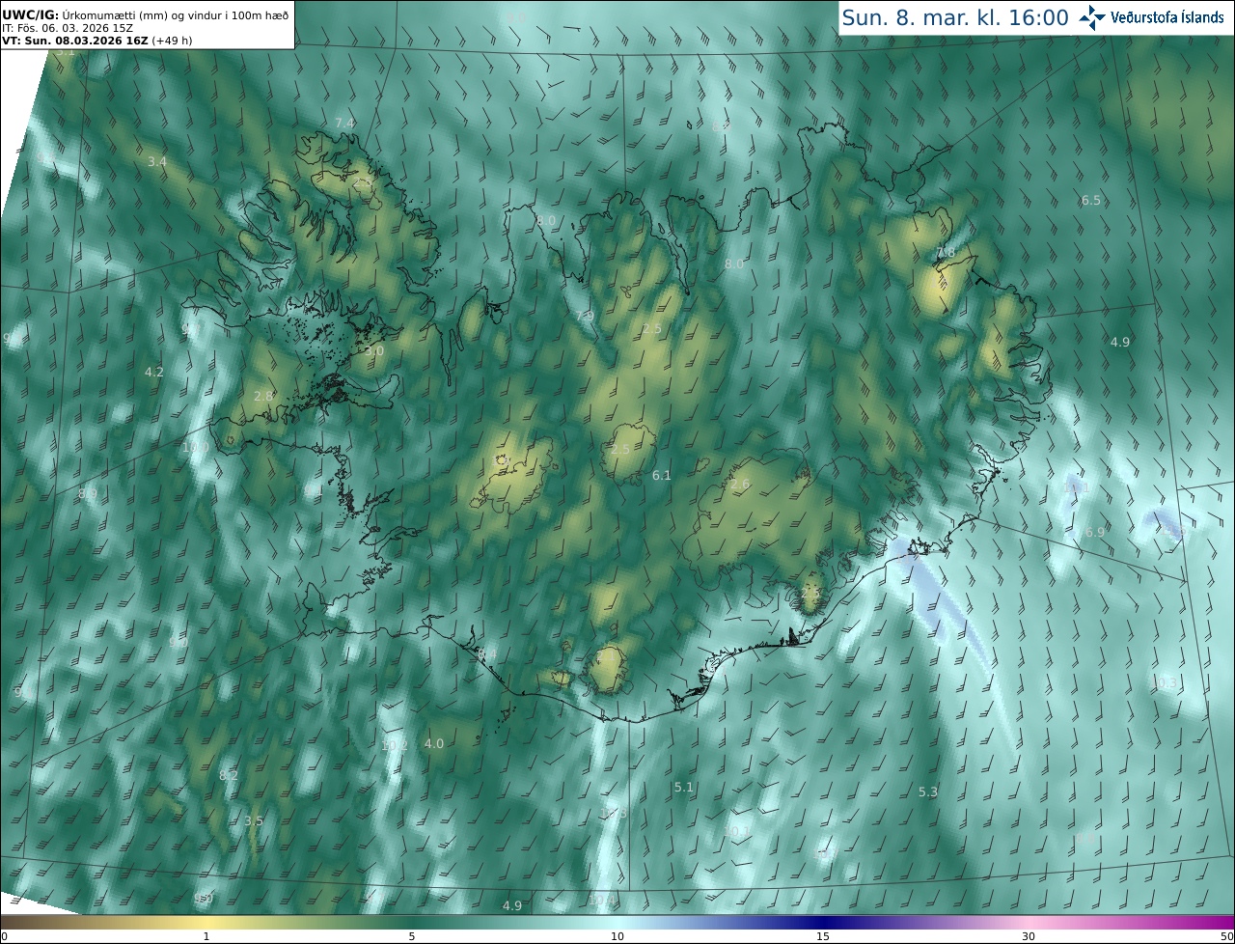The width and height of the screenshot is (1235, 944).
Task: Click the map value 4.2
Action: 154,373
